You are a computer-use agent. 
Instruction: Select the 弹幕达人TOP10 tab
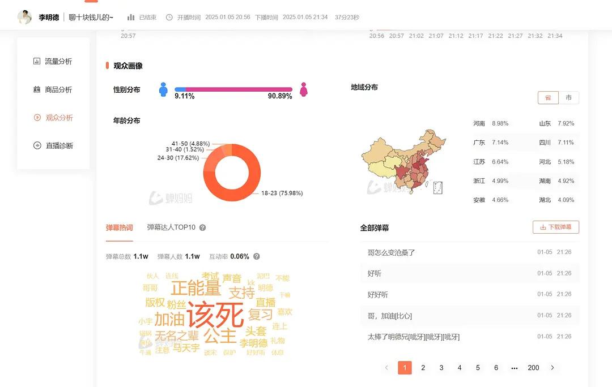click(x=171, y=227)
